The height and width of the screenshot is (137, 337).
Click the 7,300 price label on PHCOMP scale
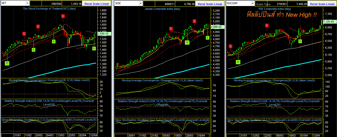[x=328, y=13]
